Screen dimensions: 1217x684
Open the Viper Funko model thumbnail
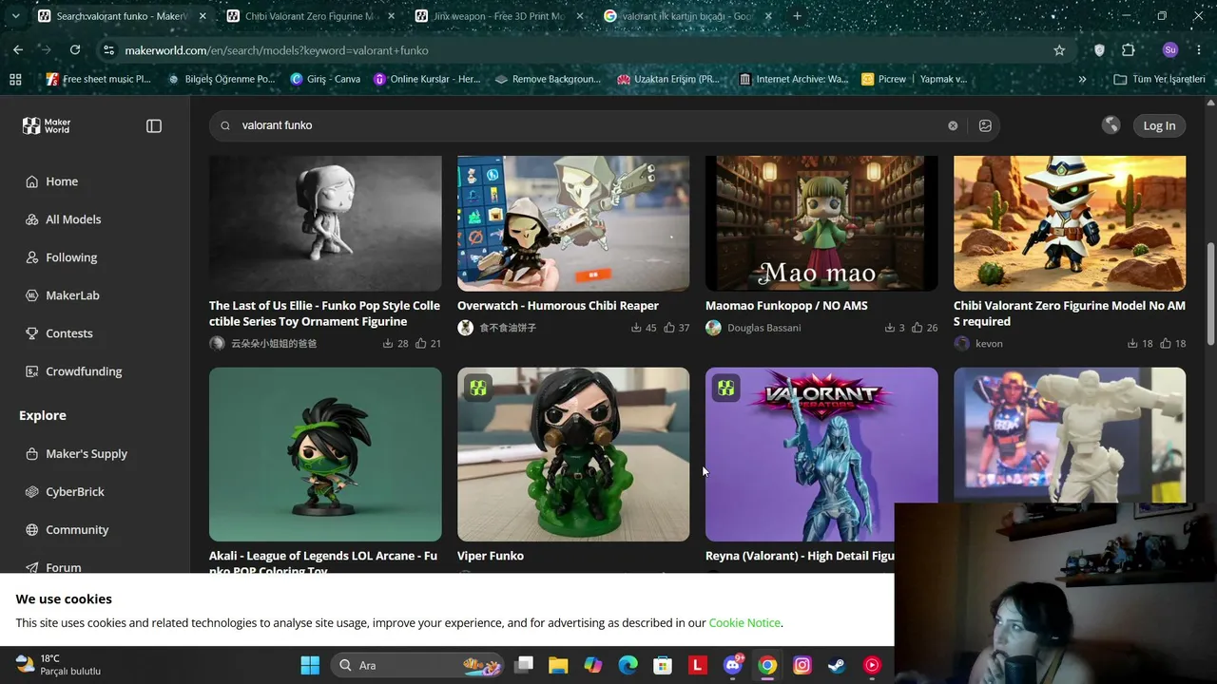tap(573, 454)
